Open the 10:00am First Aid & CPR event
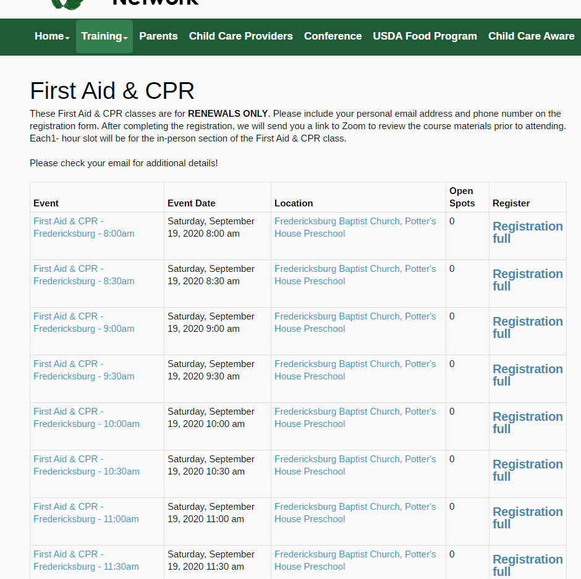Viewport: 581px width, 579px height. 86,418
